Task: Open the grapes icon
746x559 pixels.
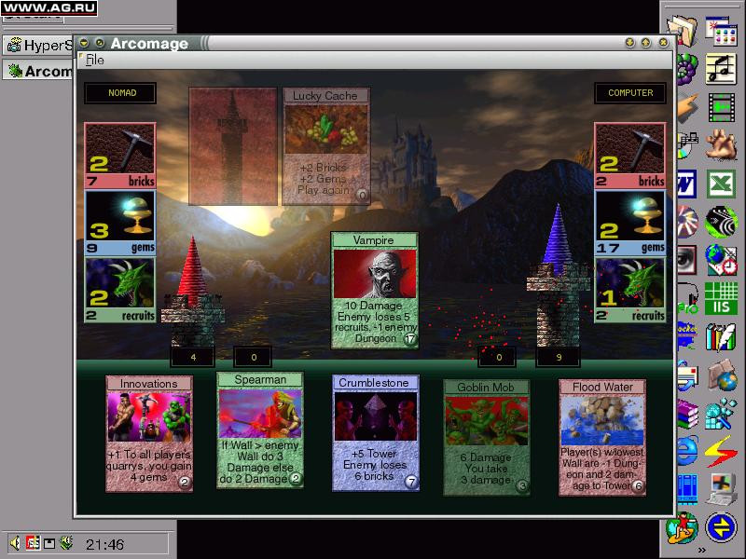Action: click(687, 70)
